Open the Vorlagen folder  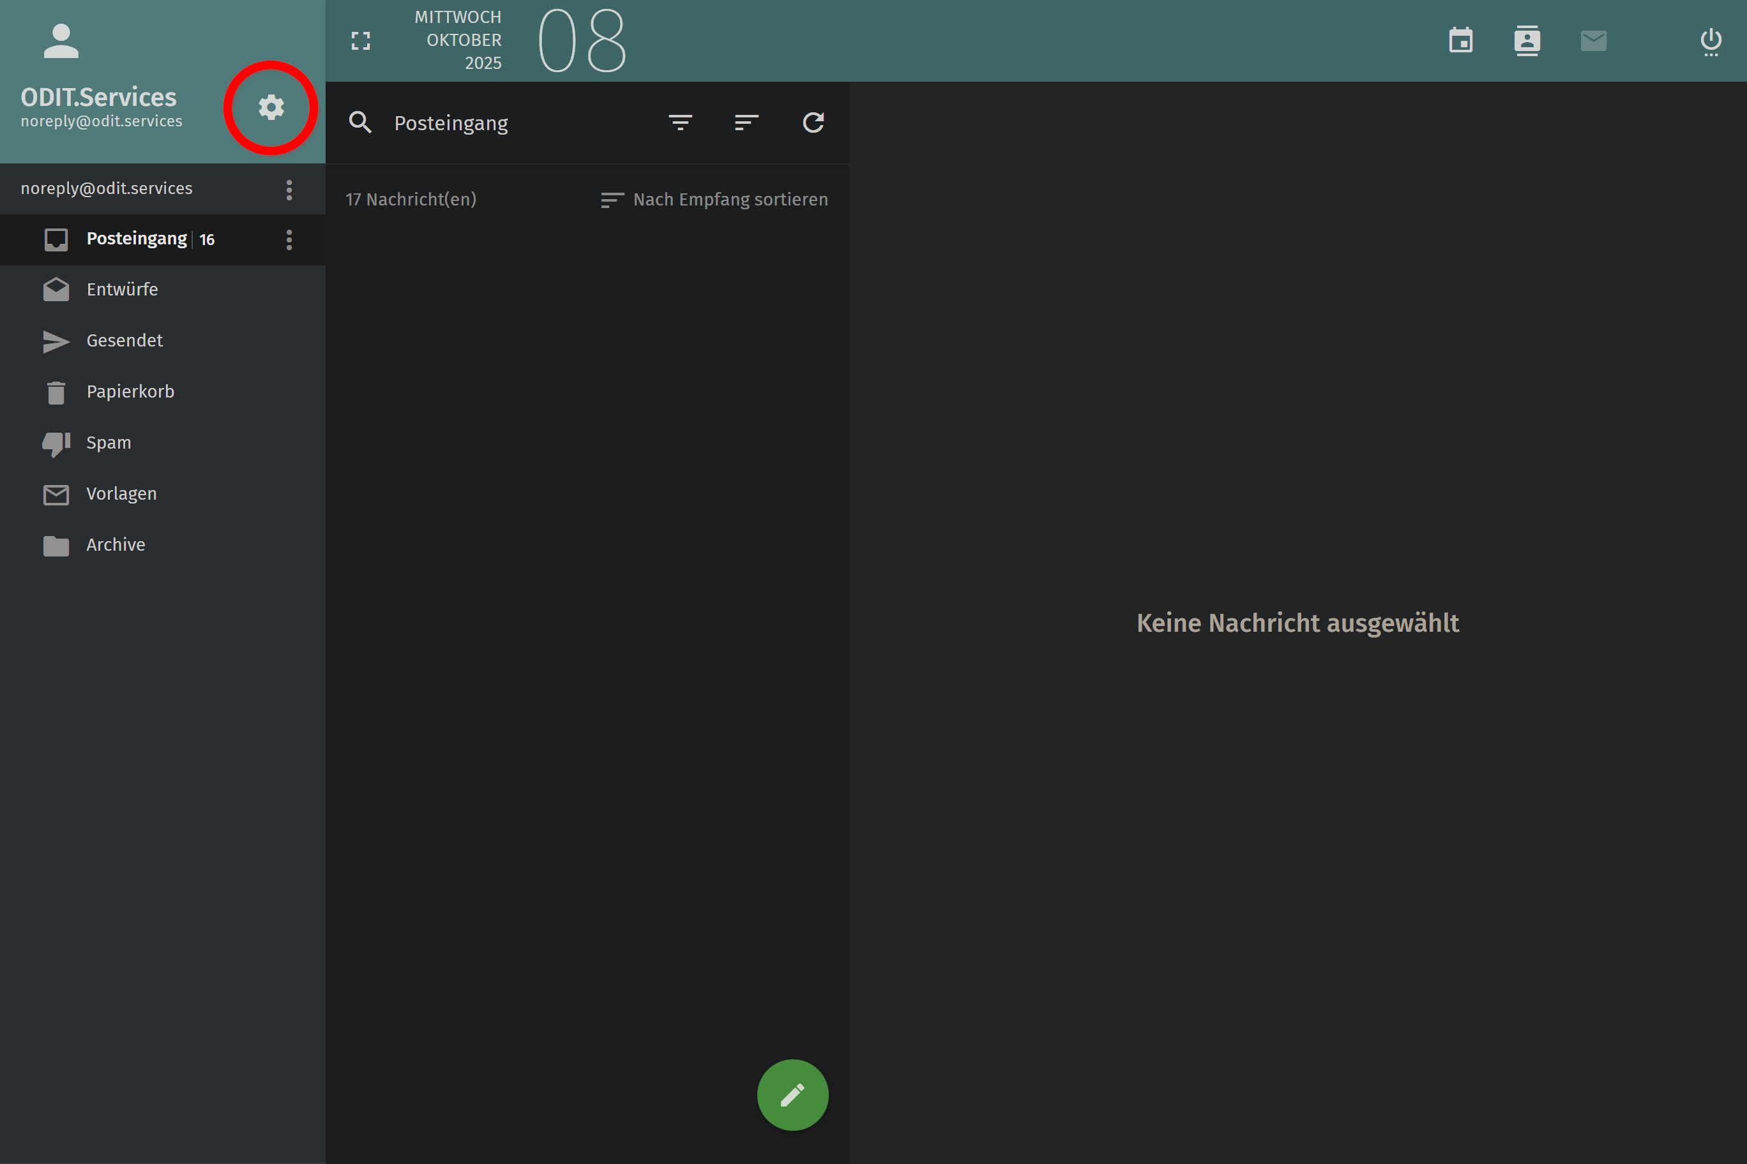point(121,494)
